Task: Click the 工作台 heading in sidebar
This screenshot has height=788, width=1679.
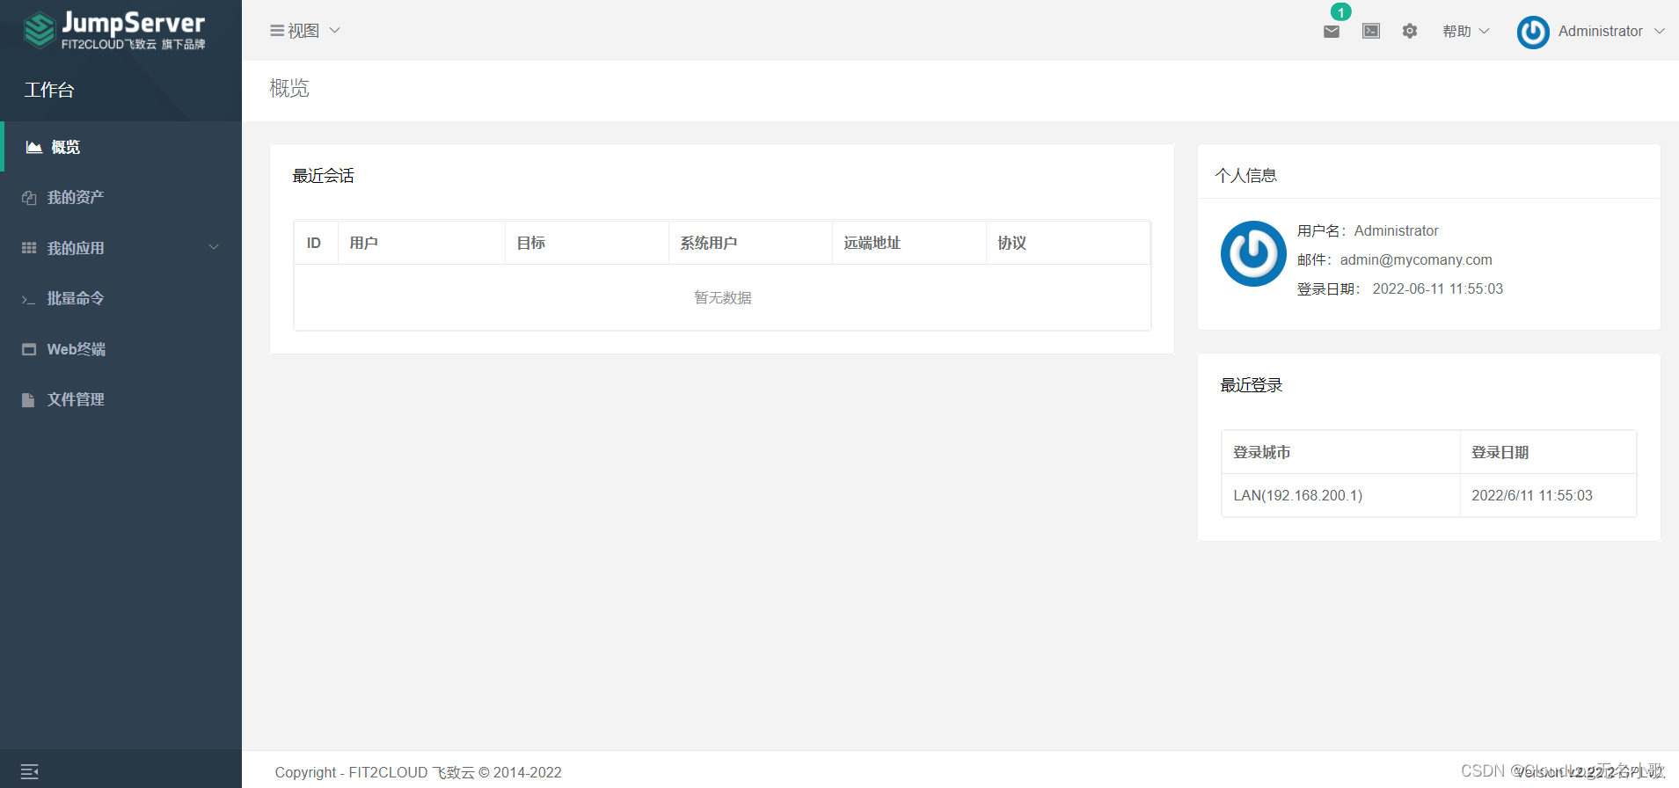Action: 49,90
